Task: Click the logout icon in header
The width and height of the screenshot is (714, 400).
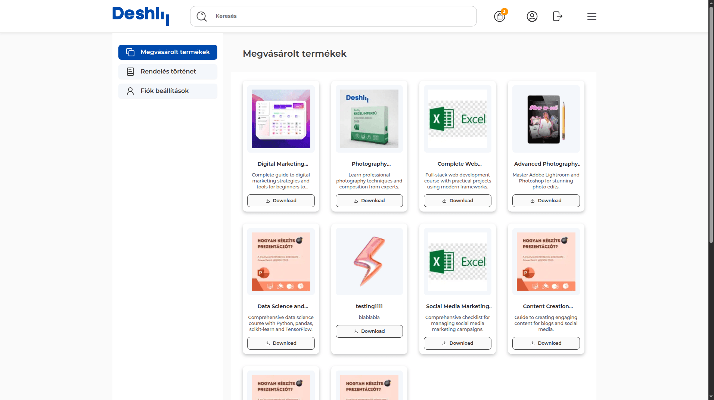Action: click(x=557, y=16)
